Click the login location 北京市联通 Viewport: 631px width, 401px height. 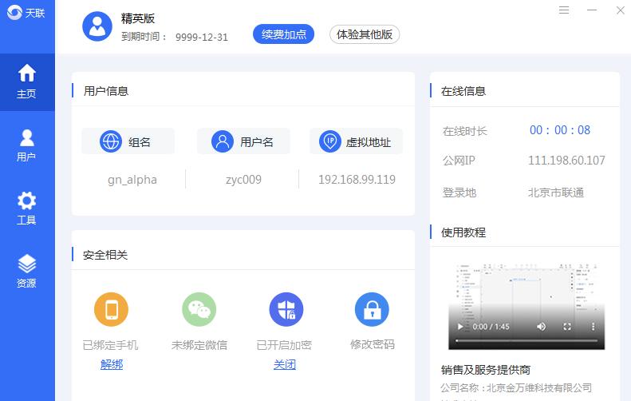[x=556, y=193]
